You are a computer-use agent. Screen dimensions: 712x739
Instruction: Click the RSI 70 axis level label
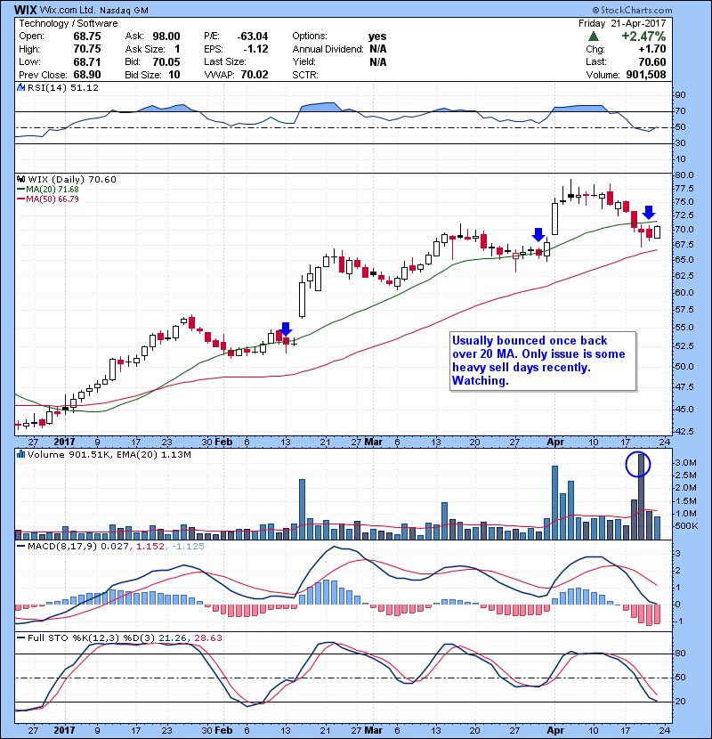coord(681,111)
